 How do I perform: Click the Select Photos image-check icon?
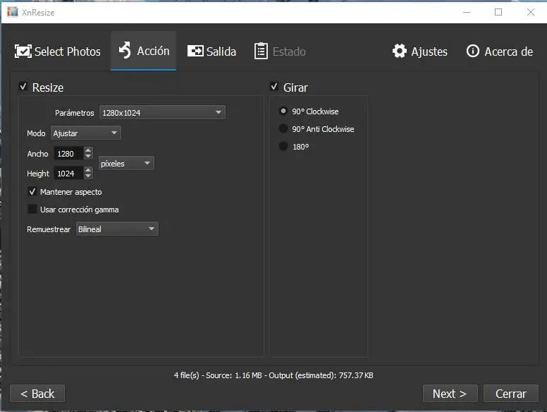click(23, 51)
